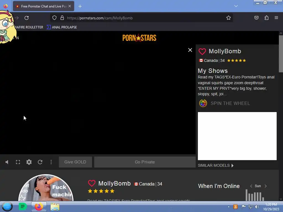This screenshot has width=283, height=212.
Task: Expand the list all tabs chevron
Action: click(236, 6)
